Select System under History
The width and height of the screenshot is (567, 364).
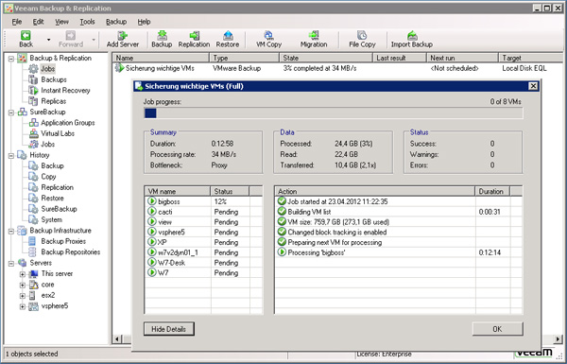point(51,219)
